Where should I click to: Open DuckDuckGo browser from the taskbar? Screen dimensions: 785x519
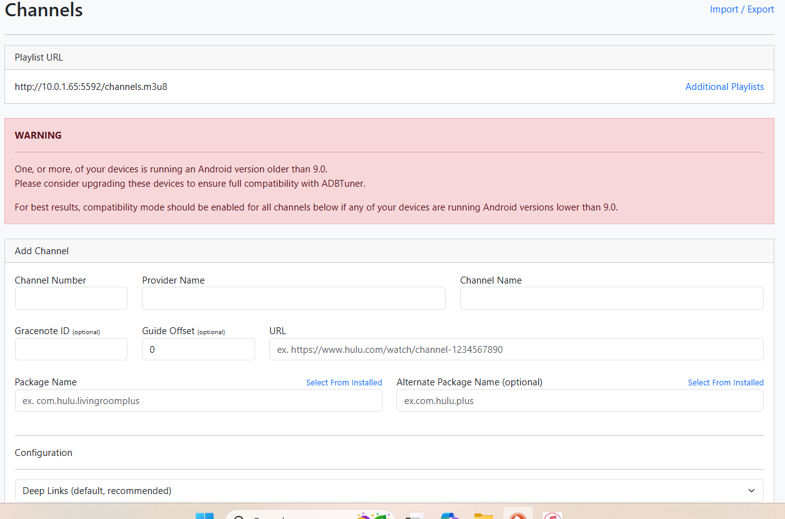517,515
